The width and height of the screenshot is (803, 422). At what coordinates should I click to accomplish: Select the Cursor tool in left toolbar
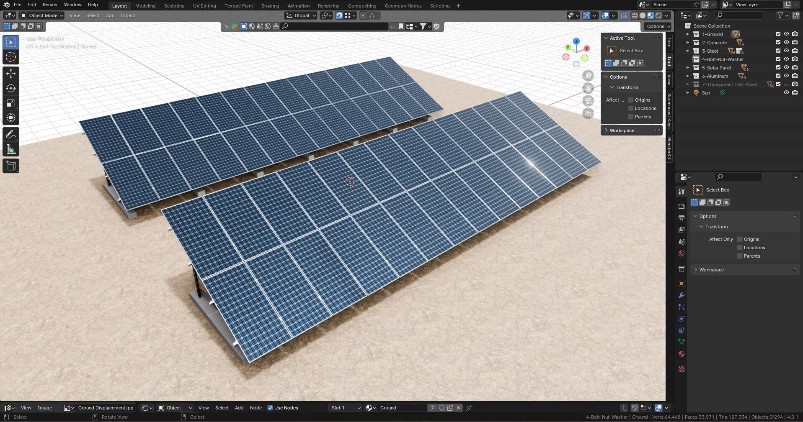click(11, 57)
